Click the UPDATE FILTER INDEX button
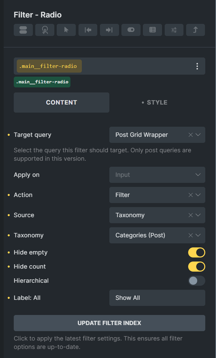Screen dimensions: 216x358 click(109, 323)
